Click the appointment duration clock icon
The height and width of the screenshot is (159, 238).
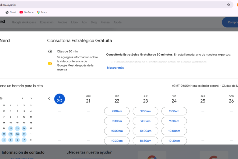[50, 51]
